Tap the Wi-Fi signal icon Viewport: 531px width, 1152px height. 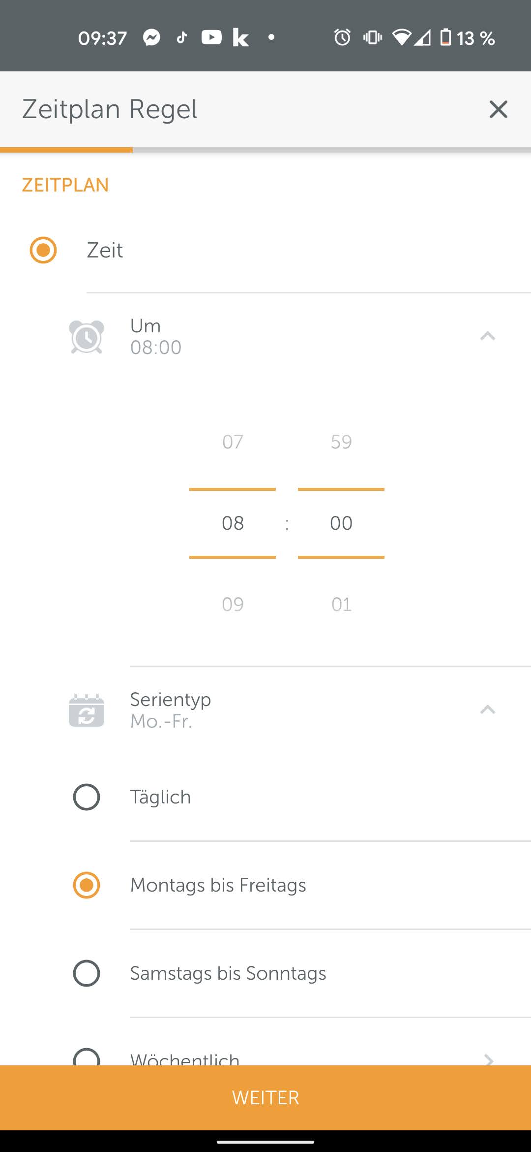401,37
